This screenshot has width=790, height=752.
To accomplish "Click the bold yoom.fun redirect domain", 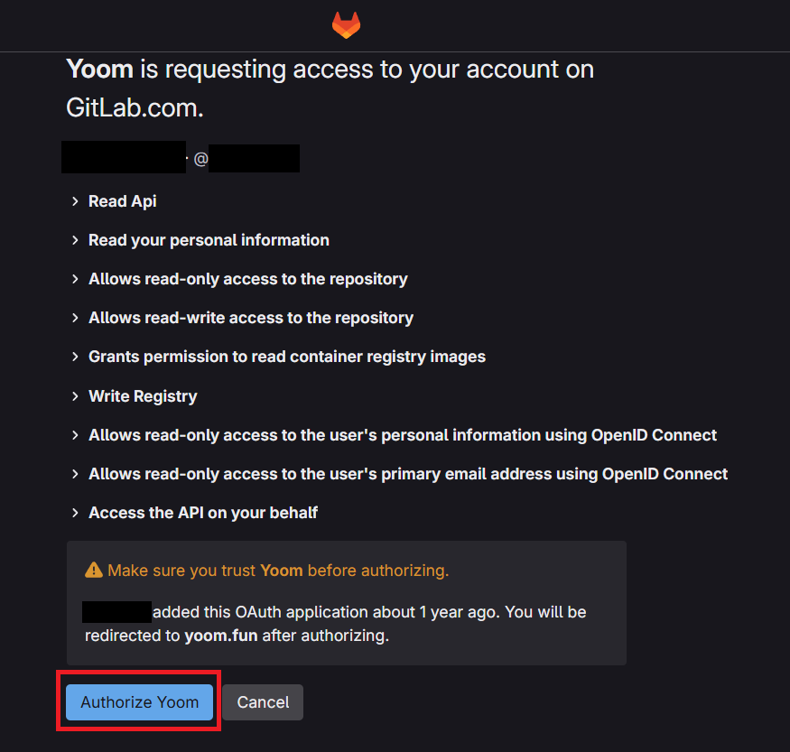I will 221,636.
